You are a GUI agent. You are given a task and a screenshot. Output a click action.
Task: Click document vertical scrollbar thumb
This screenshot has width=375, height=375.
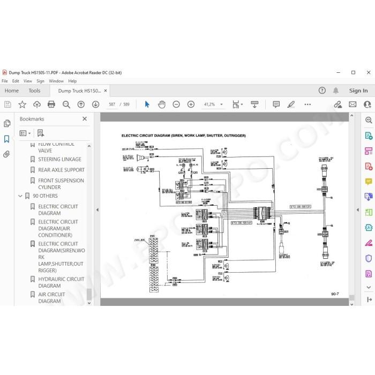(x=351, y=297)
